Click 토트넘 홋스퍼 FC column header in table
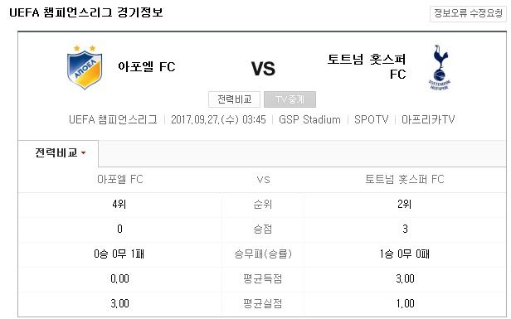 tap(405, 179)
